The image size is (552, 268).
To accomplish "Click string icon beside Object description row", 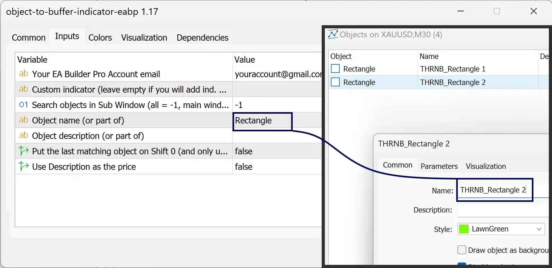I will pos(24,135).
